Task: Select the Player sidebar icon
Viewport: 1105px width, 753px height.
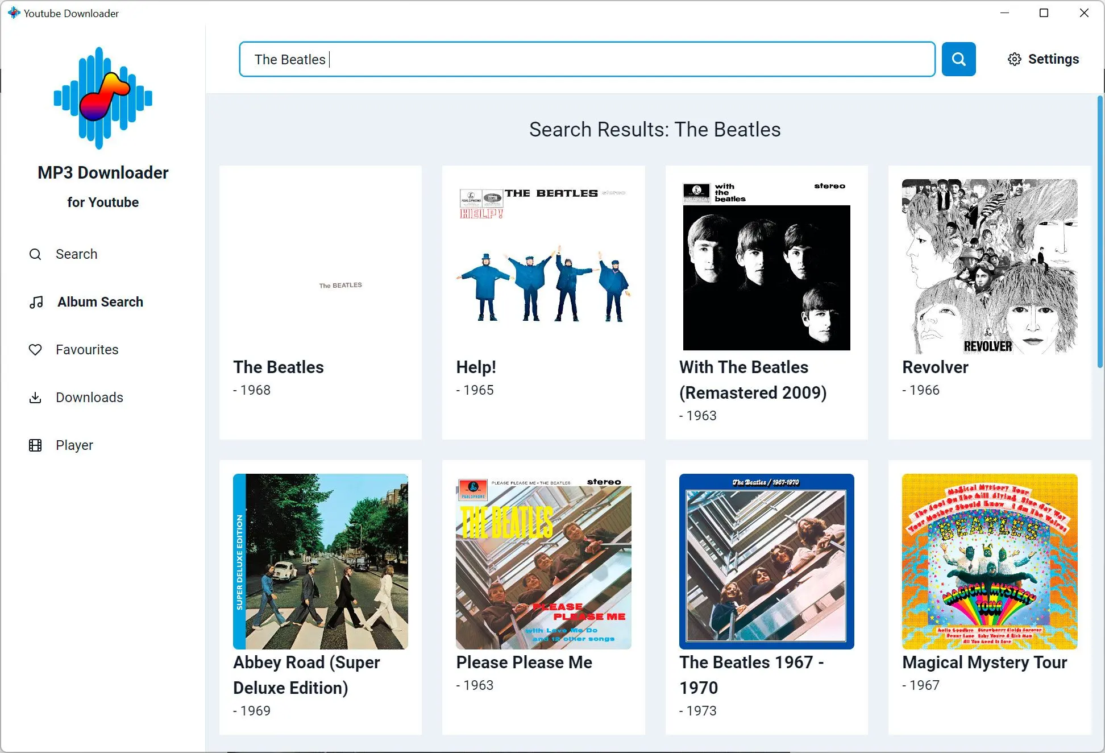Action: 35,445
